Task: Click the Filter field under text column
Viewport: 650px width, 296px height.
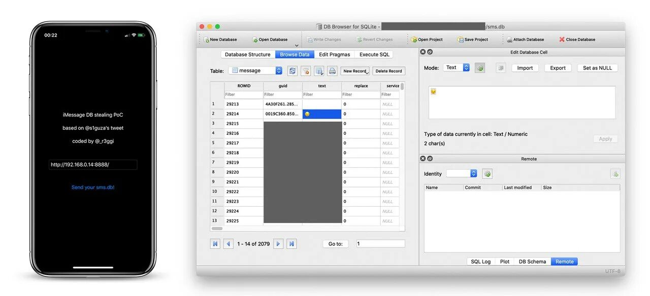Action: point(322,94)
